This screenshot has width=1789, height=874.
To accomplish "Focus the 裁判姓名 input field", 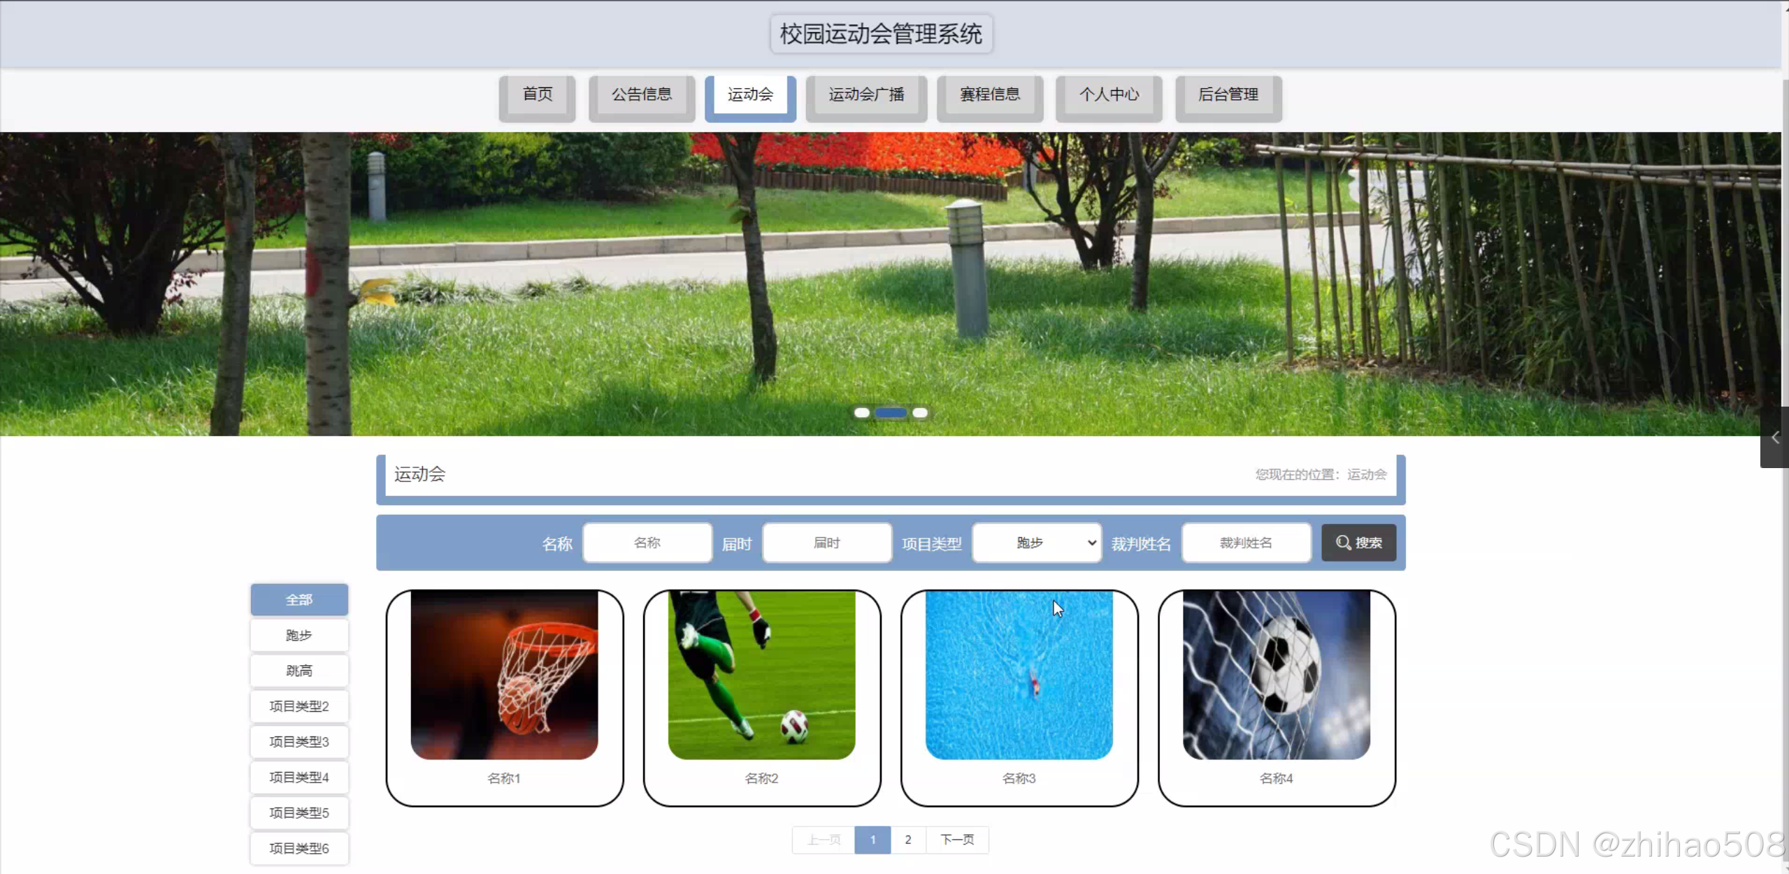I will tap(1245, 543).
